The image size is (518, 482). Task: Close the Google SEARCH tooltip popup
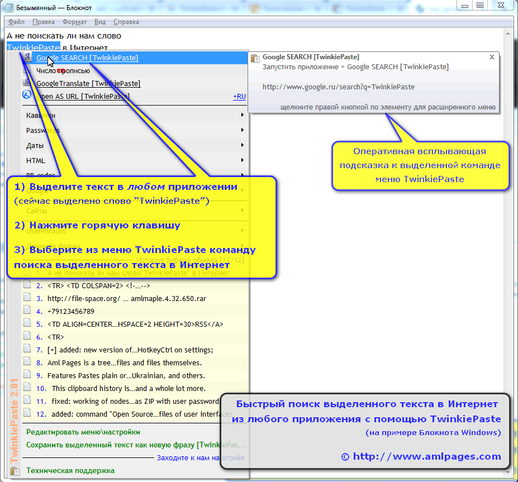click(x=492, y=57)
